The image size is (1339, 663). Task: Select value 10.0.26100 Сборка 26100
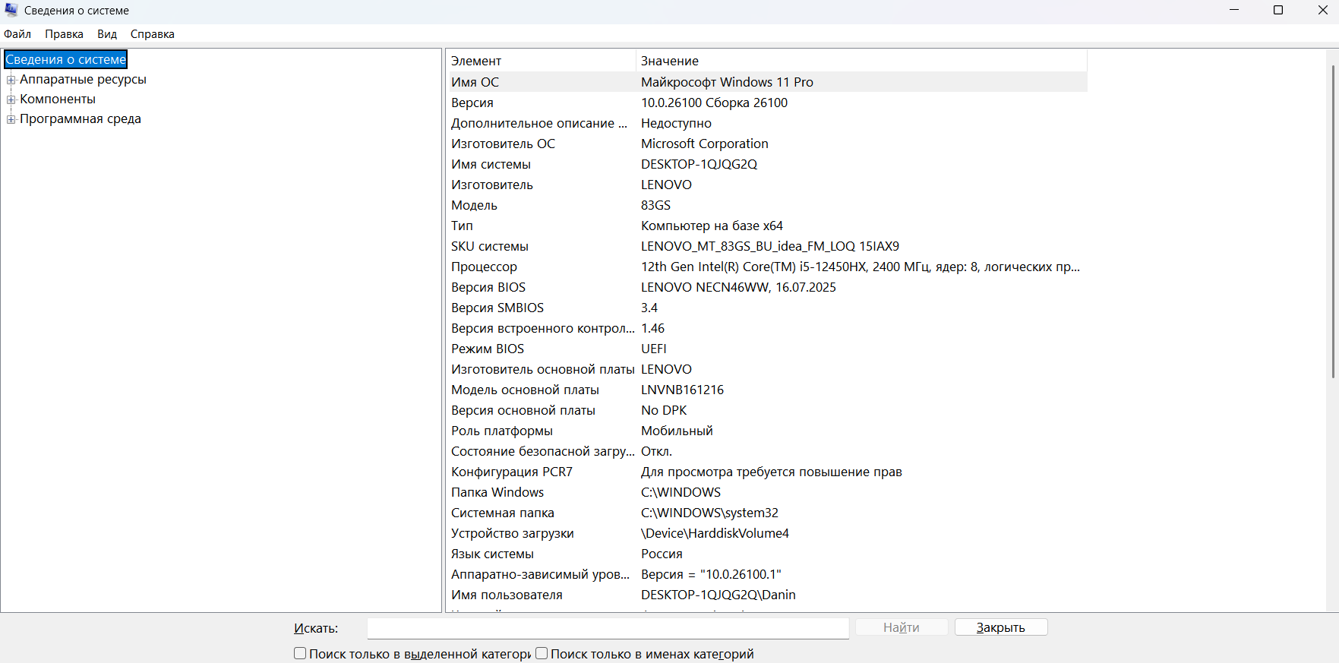click(714, 103)
